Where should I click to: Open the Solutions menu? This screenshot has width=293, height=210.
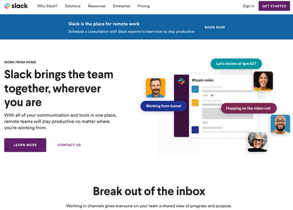pos(72,6)
